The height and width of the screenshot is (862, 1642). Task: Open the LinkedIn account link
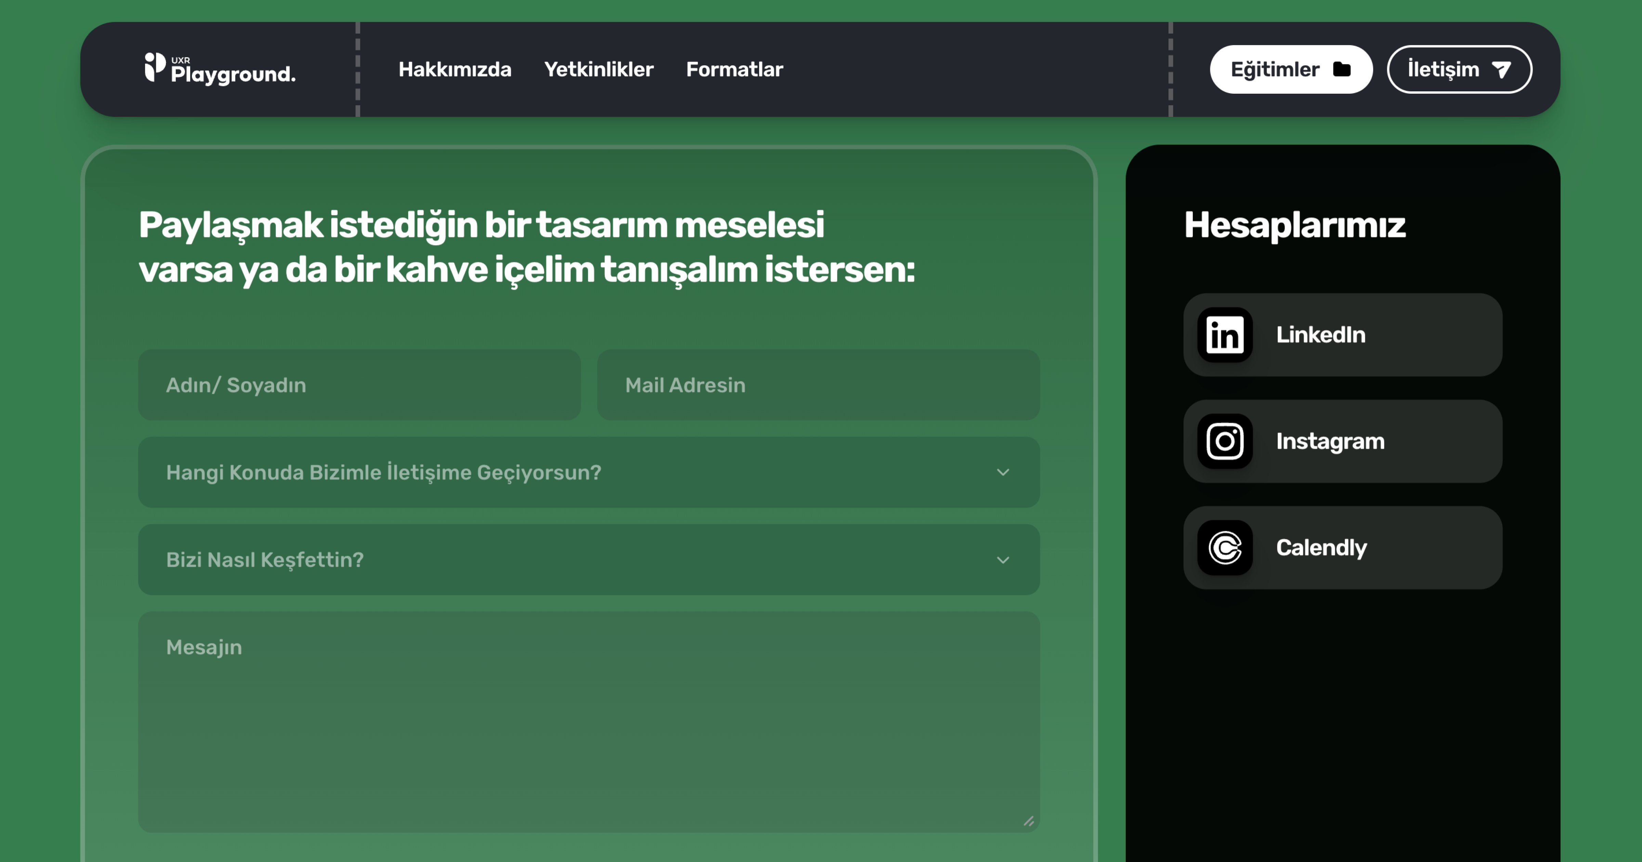(x=1342, y=334)
